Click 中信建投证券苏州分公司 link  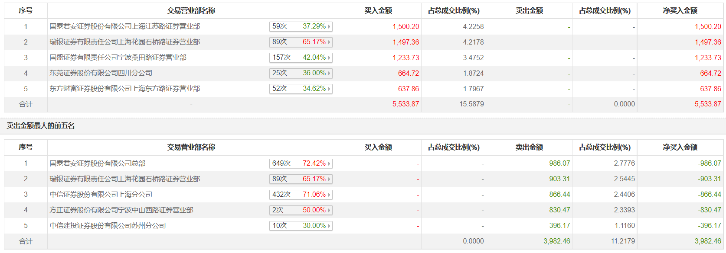coord(108,226)
